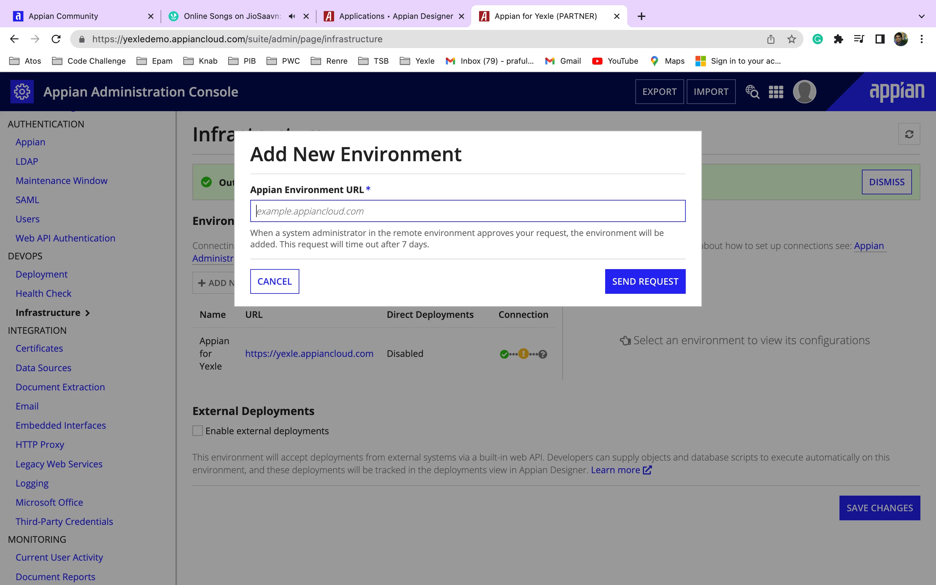Screen dimensions: 936x585
Task: Click the Save Changes button
Action: pyautogui.click(x=879, y=508)
